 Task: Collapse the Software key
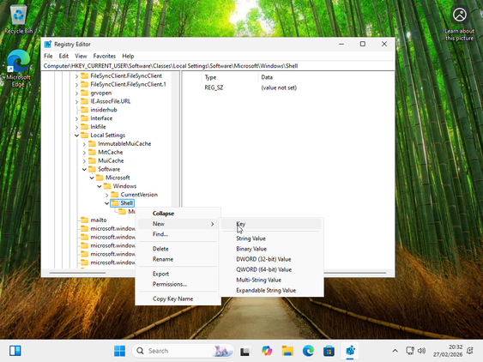(x=84, y=169)
